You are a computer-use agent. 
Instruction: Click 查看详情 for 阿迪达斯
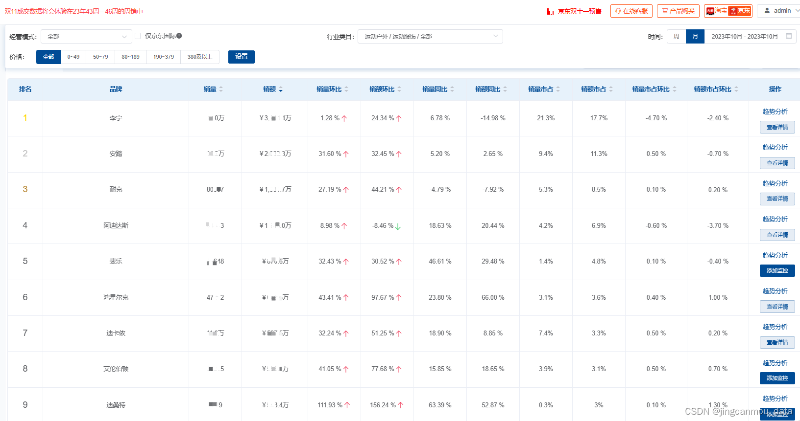click(x=777, y=235)
